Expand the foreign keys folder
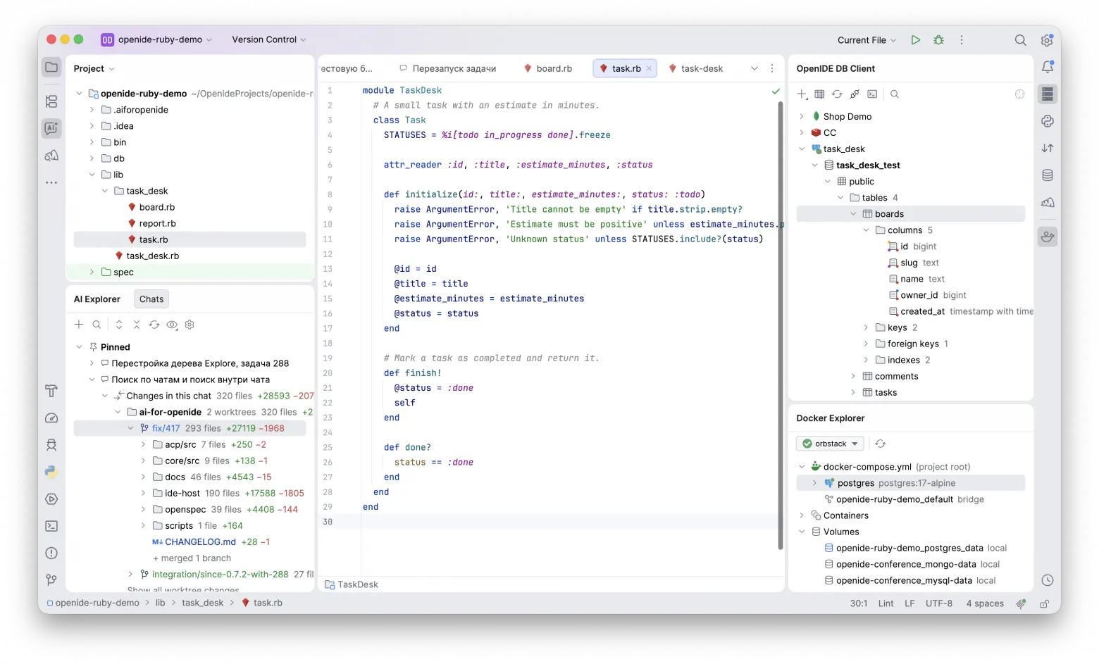Image resolution: width=1099 pixels, height=664 pixels. [866, 344]
